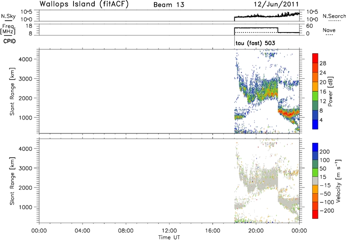The height and width of the screenshot is (240, 346).
Task: Click the "08:00" time tick label
Action: click(x=125, y=231)
